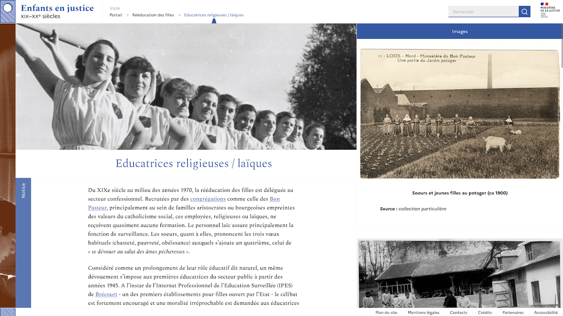Expand the vertical Notice tab
Image resolution: width=563 pixels, height=316 pixels.
23,191
